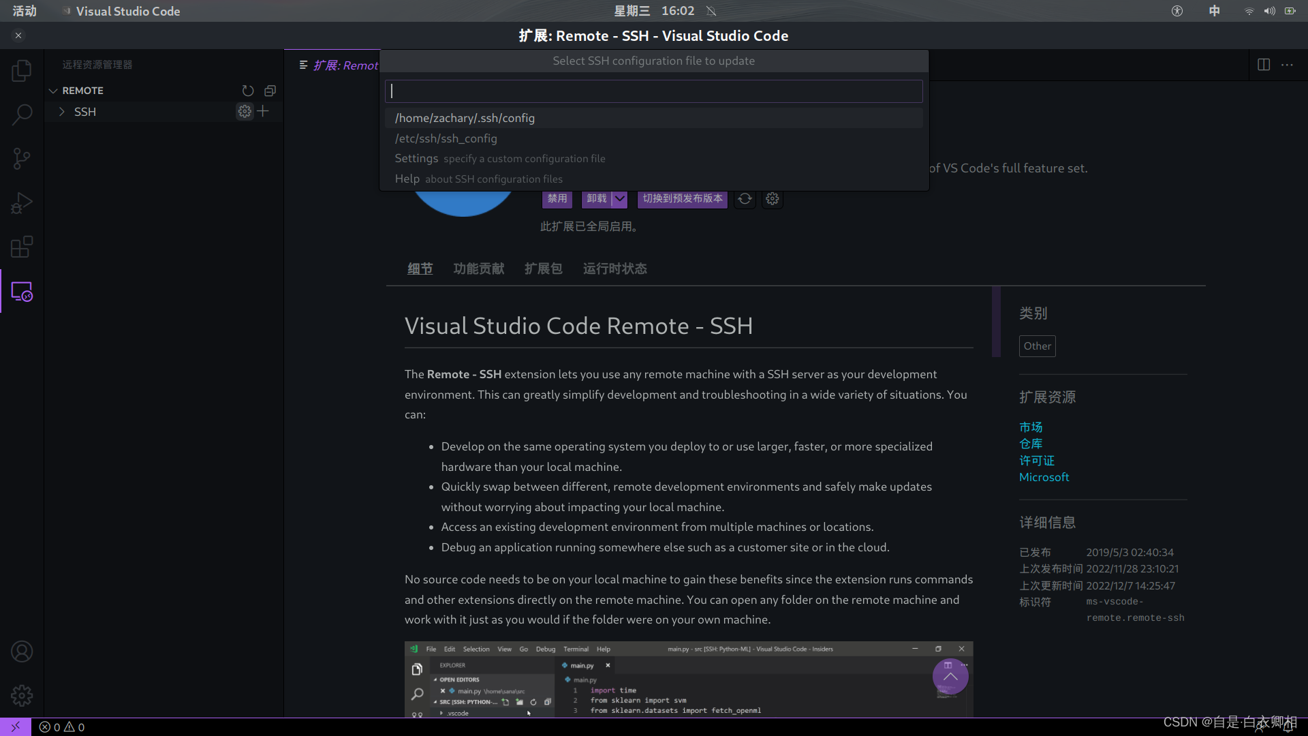This screenshot has width=1308, height=736.
Task: Switch to 运行时状态 tab
Action: point(615,269)
